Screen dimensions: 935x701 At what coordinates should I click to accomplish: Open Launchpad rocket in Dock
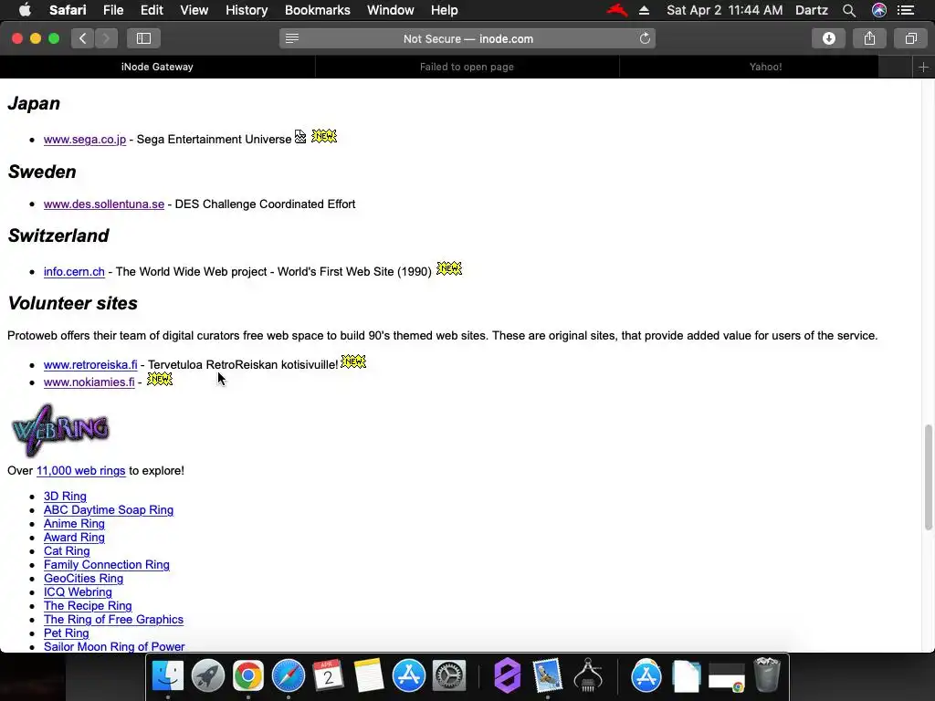pos(207,676)
